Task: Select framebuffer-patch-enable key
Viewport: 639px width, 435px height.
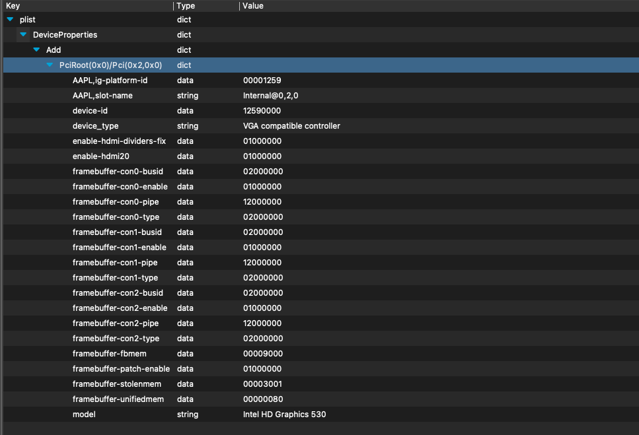Action: (x=121, y=369)
